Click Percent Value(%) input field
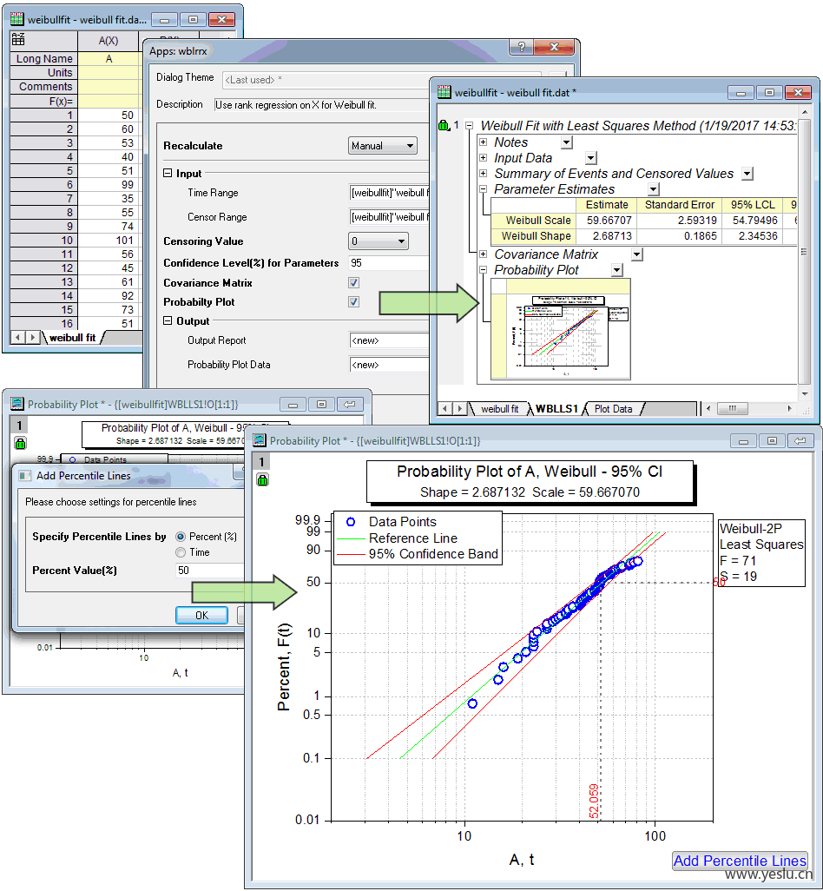 [209, 571]
